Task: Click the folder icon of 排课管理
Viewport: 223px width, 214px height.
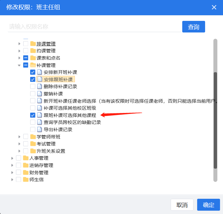Action: [x=33, y=44]
